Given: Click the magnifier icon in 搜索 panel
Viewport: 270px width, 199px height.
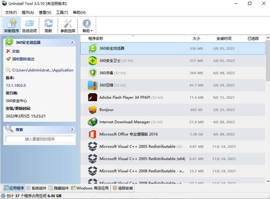Looking at the screenshot, I should pyautogui.click(x=9, y=129).
